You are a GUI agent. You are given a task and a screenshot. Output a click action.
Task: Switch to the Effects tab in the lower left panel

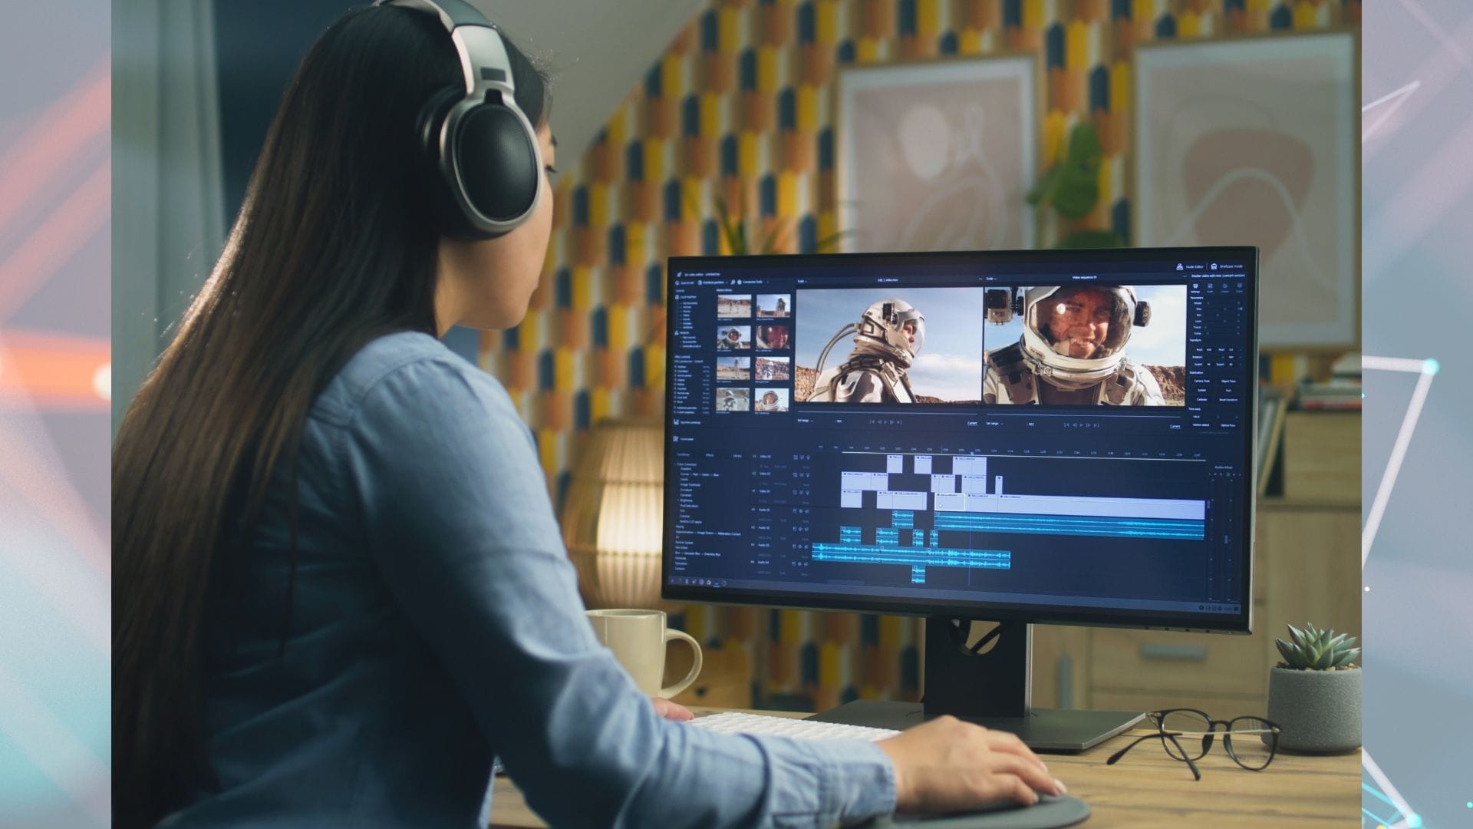(710, 455)
